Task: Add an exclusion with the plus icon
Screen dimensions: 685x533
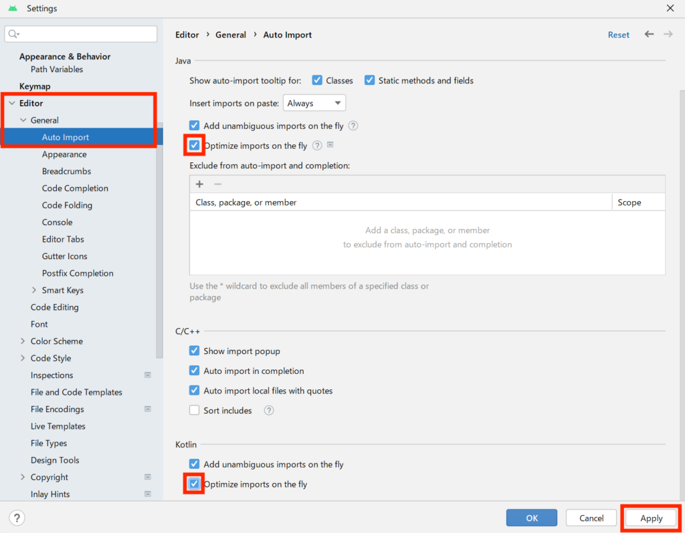Action: point(199,184)
